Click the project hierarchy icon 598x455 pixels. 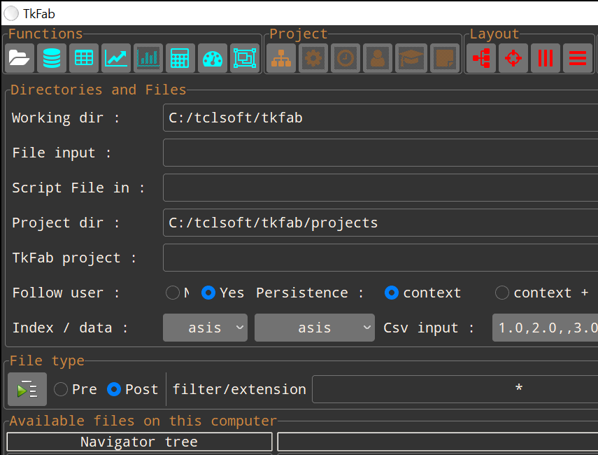pyautogui.click(x=280, y=57)
